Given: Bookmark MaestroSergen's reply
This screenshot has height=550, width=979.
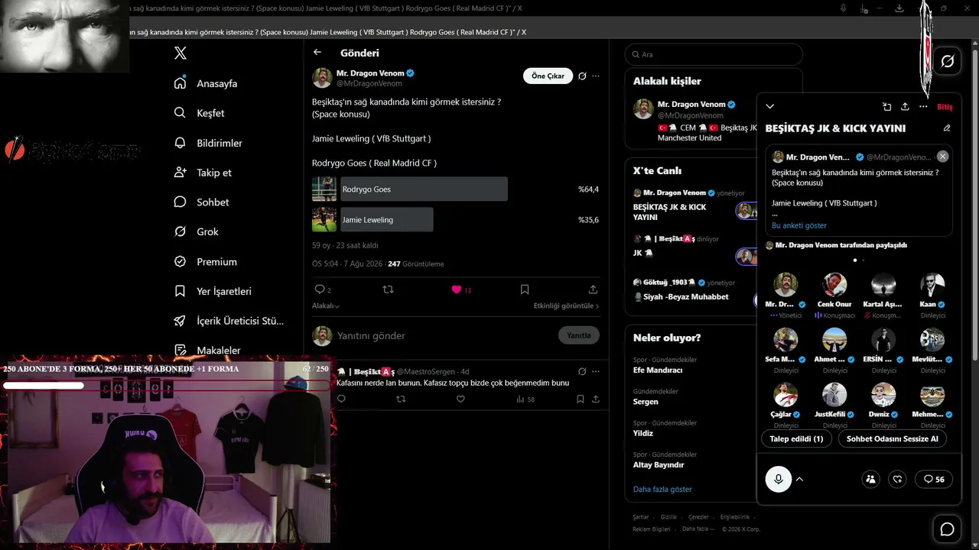Looking at the screenshot, I should 581,399.
